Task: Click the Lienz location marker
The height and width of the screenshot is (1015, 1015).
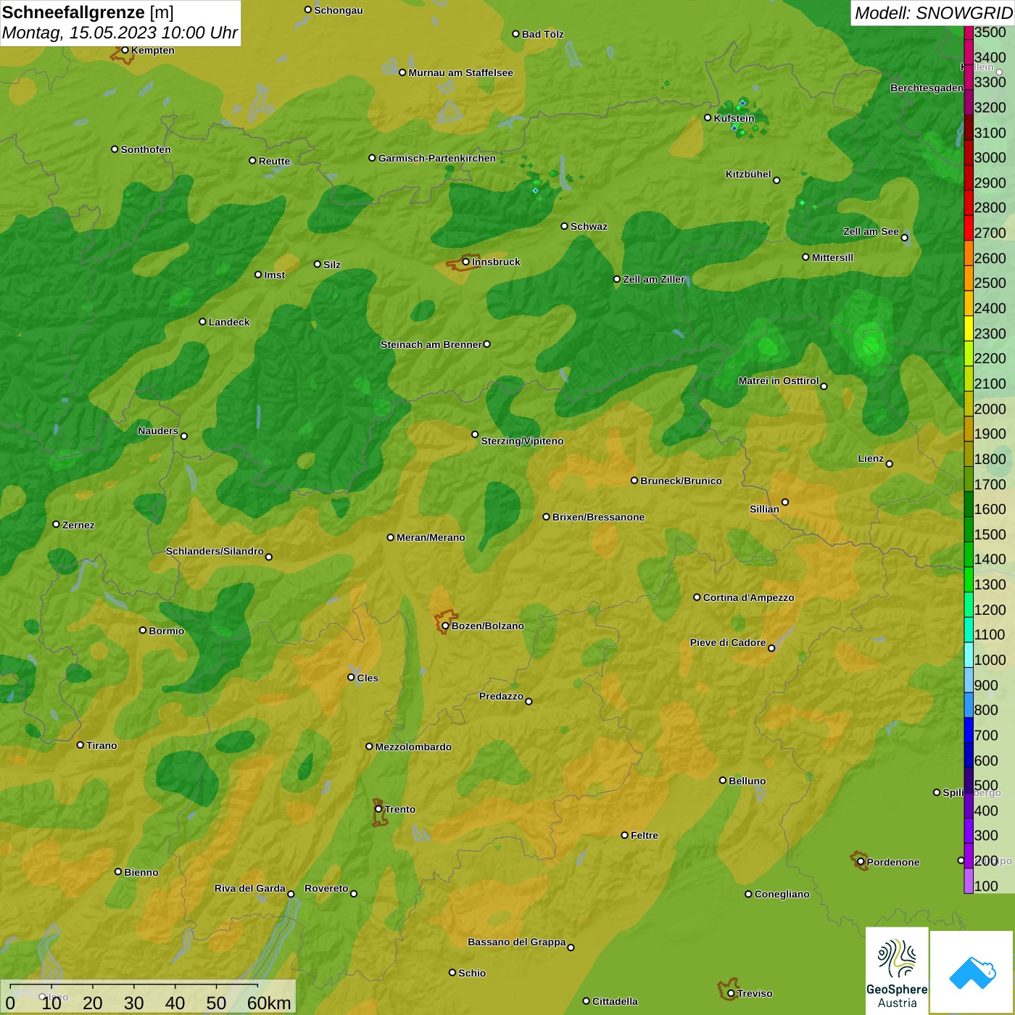Action: click(x=890, y=463)
